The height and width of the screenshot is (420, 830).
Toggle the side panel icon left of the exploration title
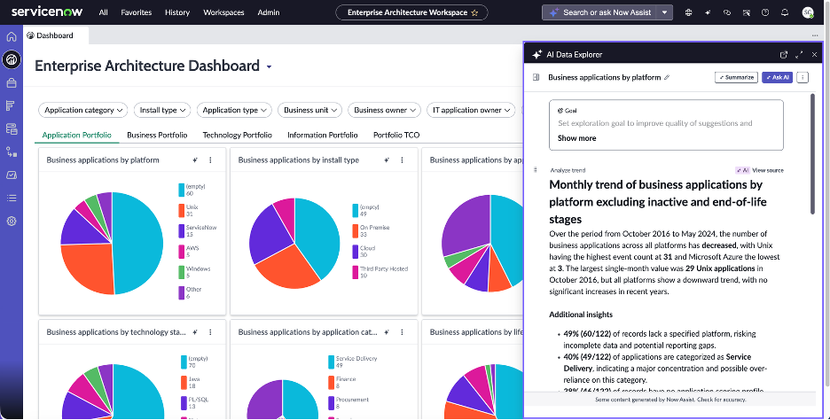pyautogui.click(x=536, y=77)
